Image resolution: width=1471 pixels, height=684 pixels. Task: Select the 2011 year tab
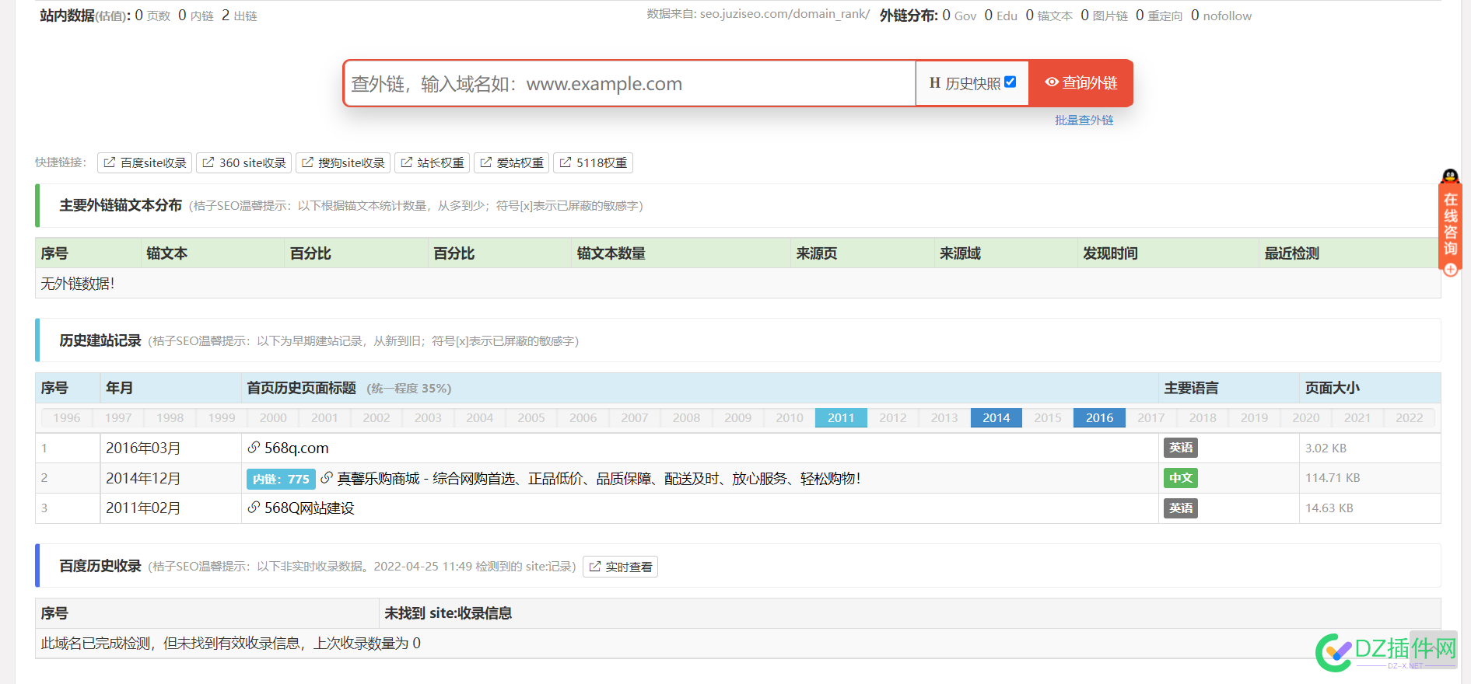[x=841, y=417]
